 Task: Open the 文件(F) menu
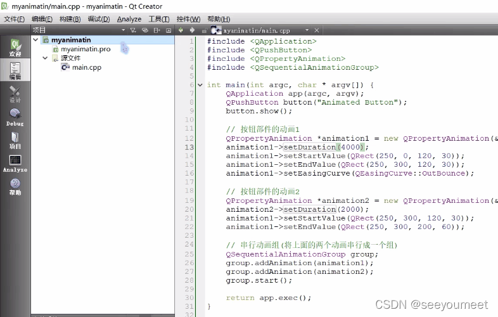(15, 19)
